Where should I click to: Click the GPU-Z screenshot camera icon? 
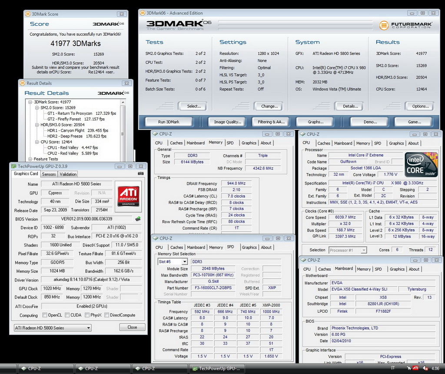(140, 174)
